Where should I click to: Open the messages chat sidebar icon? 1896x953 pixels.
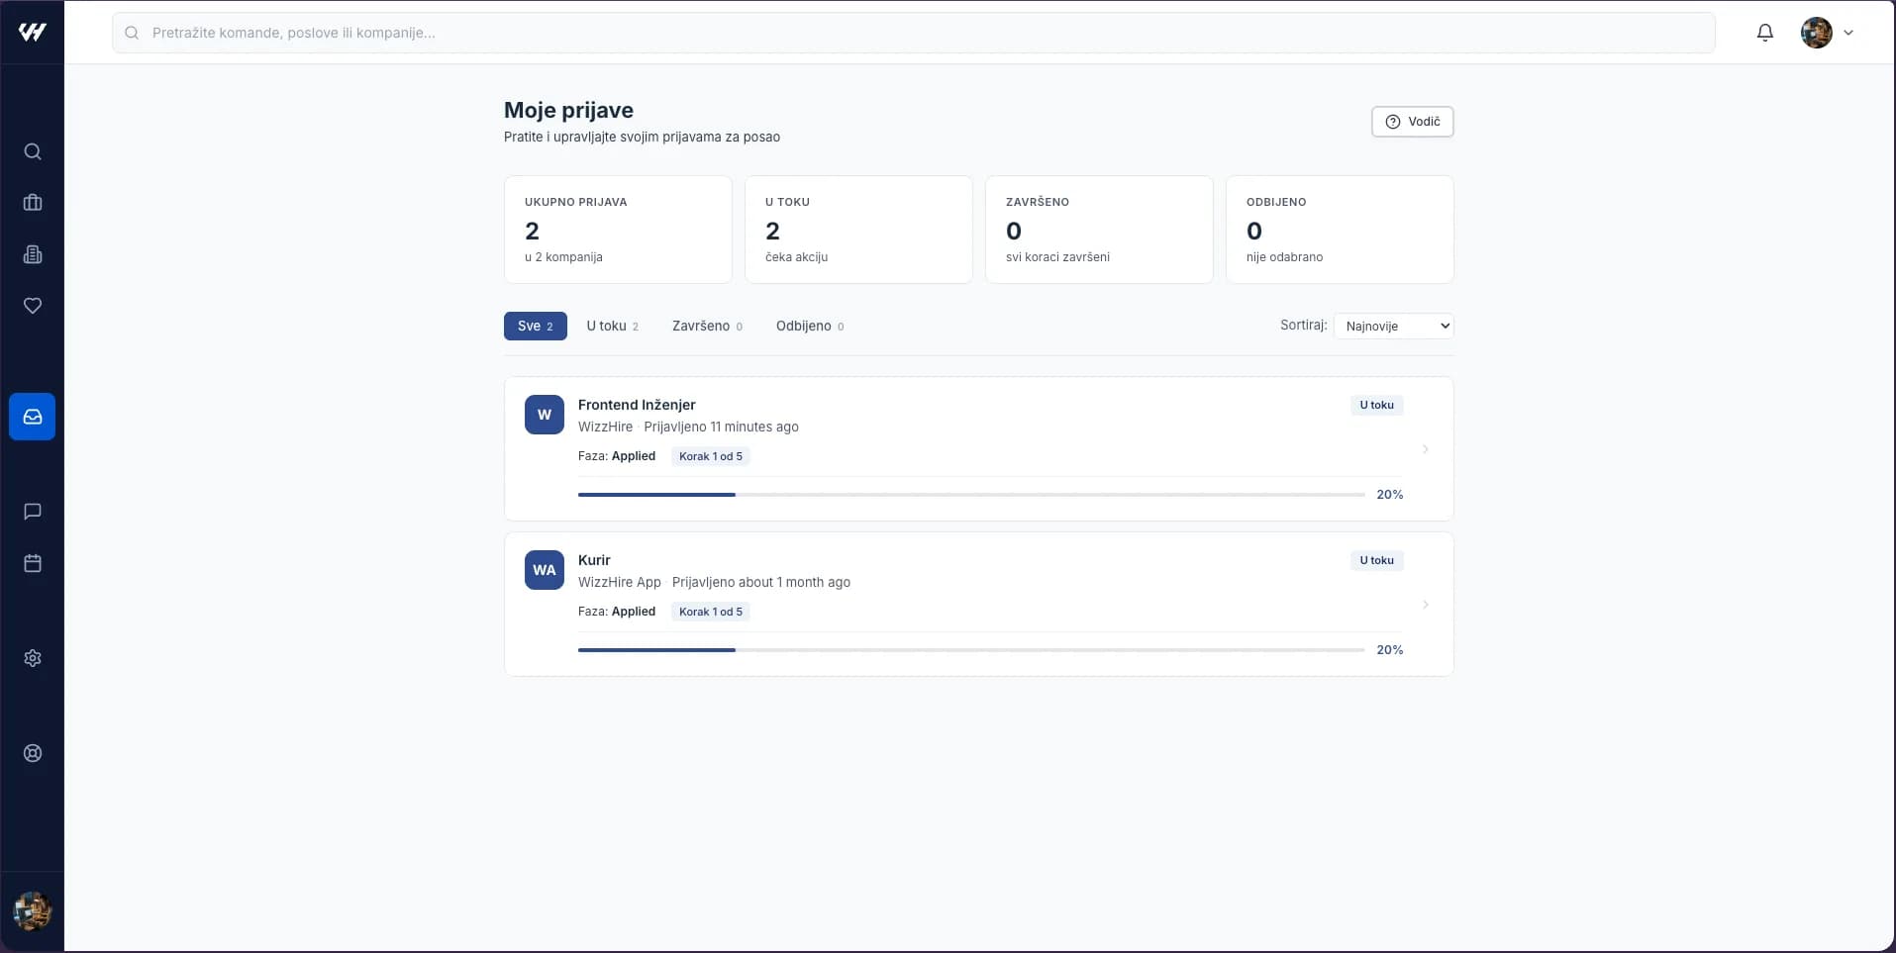point(33,512)
